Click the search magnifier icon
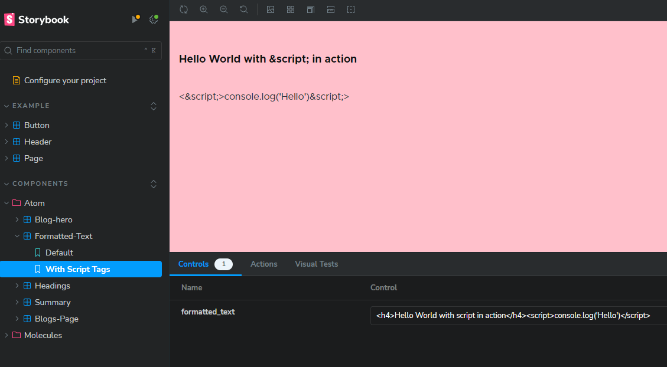 click(8, 51)
